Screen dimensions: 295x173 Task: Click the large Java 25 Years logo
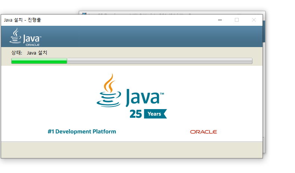click(x=132, y=96)
